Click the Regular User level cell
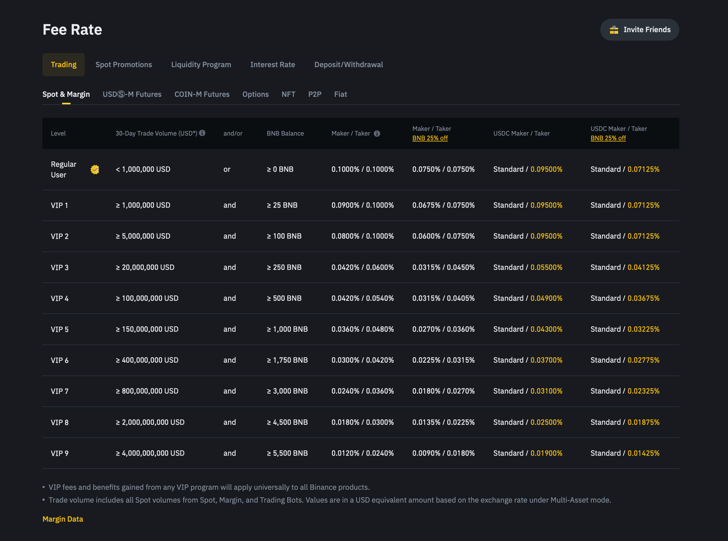The height and width of the screenshot is (541, 728). [x=63, y=169]
